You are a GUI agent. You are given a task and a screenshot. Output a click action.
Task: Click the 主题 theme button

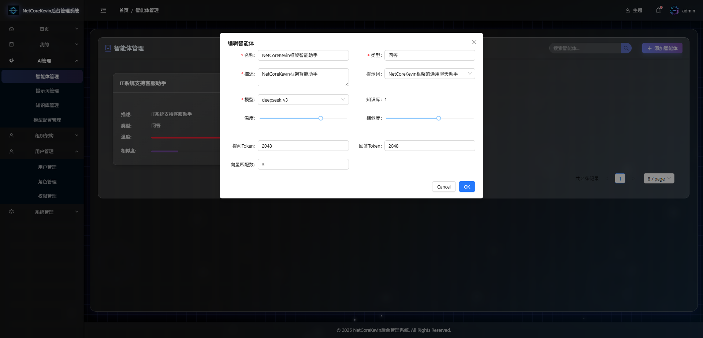pyautogui.click(x=634, y=11)
